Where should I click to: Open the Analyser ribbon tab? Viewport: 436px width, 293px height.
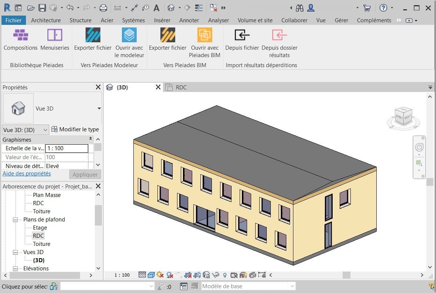(x=218, y=20)
